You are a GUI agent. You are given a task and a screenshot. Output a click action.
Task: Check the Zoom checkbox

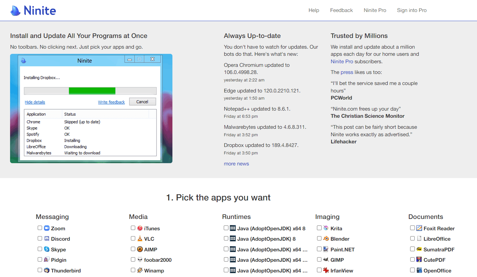pyautogui.click(x=40, y=228)
